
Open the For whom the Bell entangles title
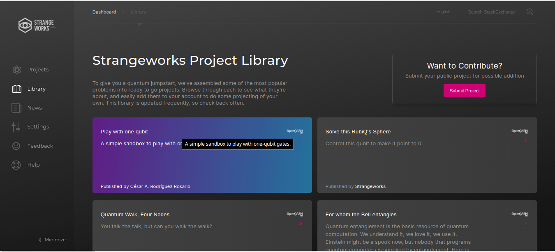pos(361,215)
